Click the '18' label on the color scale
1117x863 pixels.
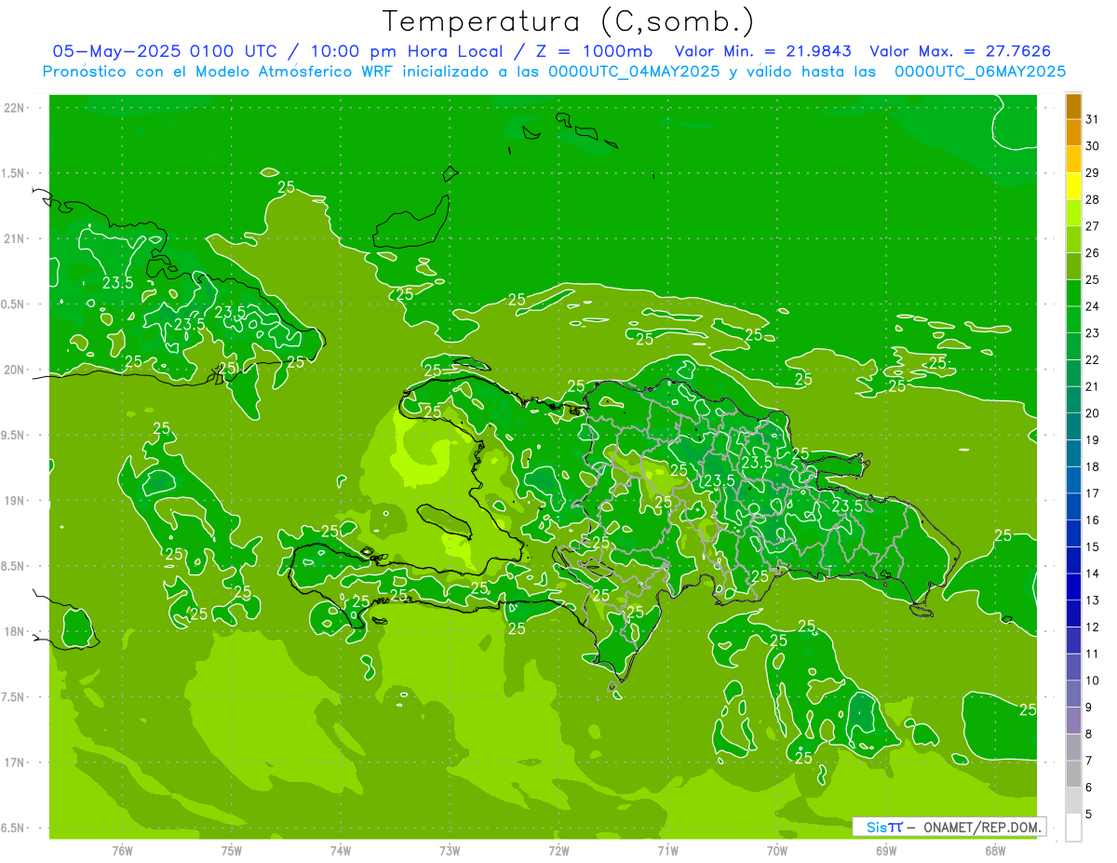coord(1092,467)
